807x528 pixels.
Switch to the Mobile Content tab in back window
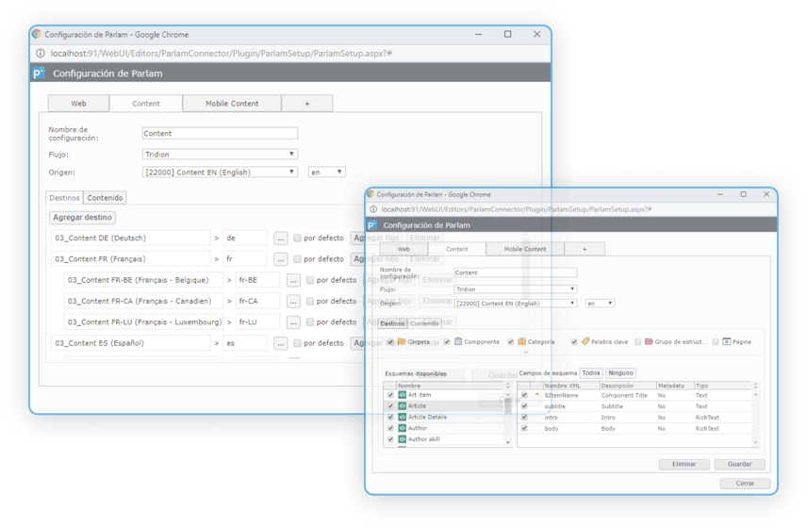(232, 103)
